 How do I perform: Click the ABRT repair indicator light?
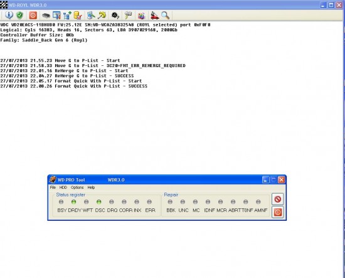pyautogui.click(x=233, y=202)
